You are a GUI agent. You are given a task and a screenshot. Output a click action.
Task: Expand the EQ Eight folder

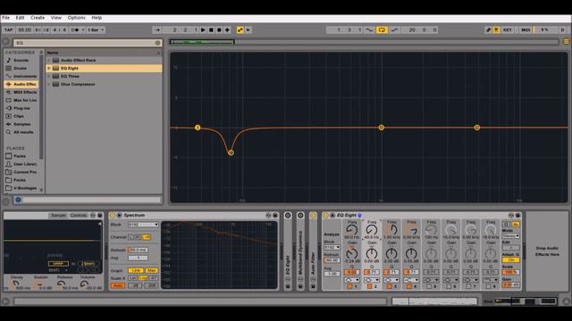point(49,68)
